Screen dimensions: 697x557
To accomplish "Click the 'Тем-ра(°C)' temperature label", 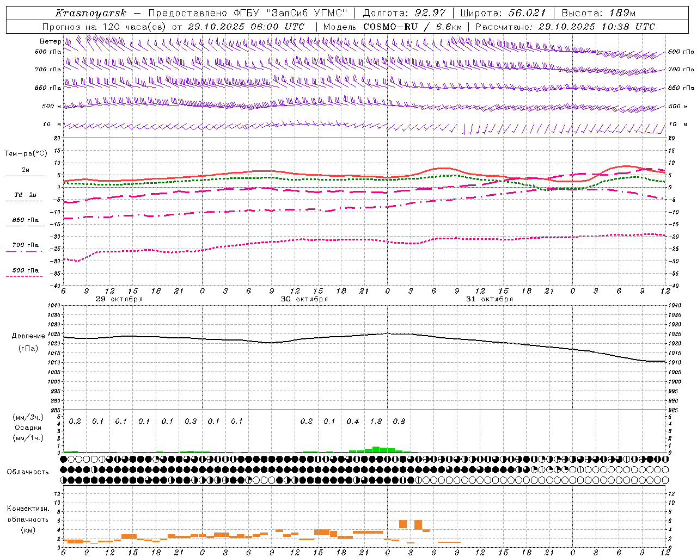I will [26, 154].
